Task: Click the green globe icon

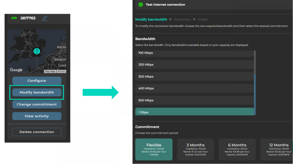Action: pyautogui.click(x=141, y=5)
